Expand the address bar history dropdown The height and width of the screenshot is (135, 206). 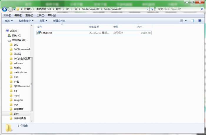pos(147,9)
